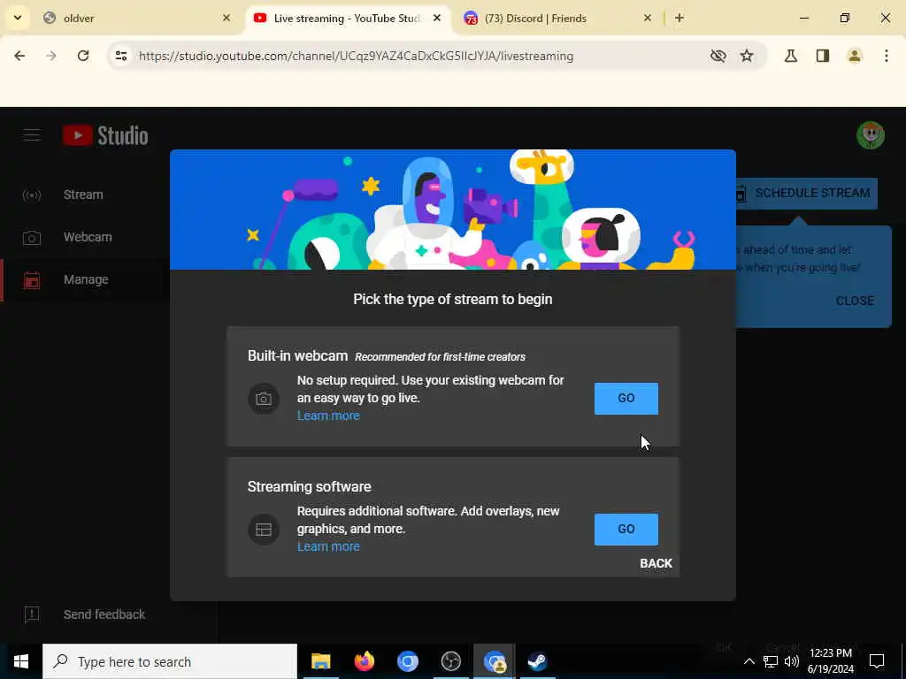The height and width of the screenshot is (679, 906).
Task: Dismiss the tooltip with CLOSE
Action: click(855, 301)
